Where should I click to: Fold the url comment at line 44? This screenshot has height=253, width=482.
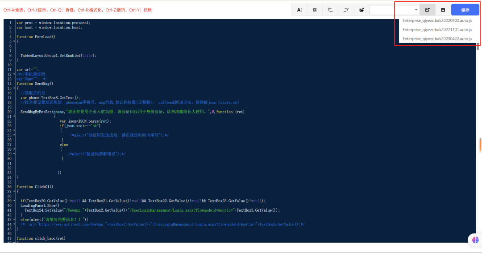tap(14, 224)
